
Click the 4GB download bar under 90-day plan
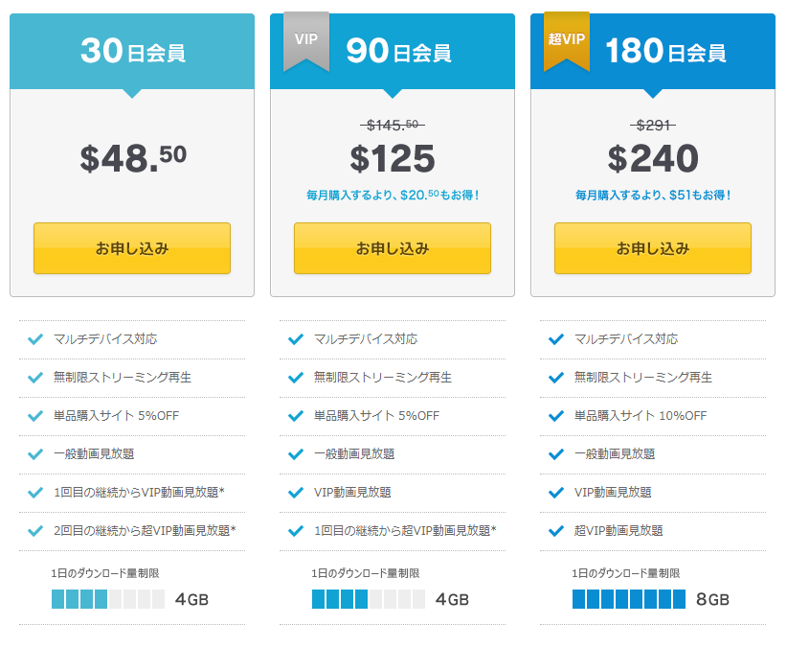pos(368,600)
